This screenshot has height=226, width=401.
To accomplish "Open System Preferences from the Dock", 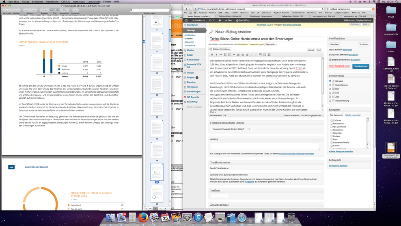I will click(187, 217).
